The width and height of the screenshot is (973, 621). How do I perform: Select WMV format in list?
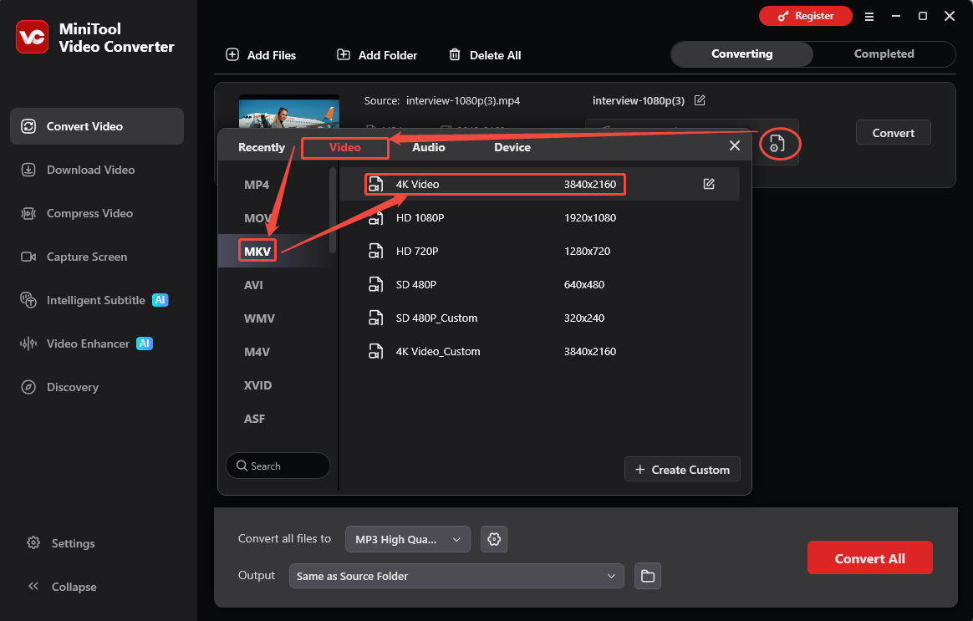click(x=259, y=319)
